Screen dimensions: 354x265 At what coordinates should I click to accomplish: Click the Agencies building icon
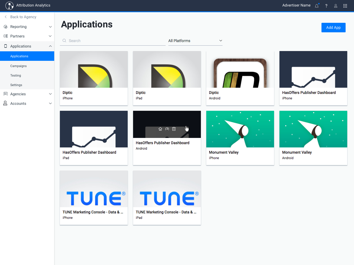coord(5,94)
